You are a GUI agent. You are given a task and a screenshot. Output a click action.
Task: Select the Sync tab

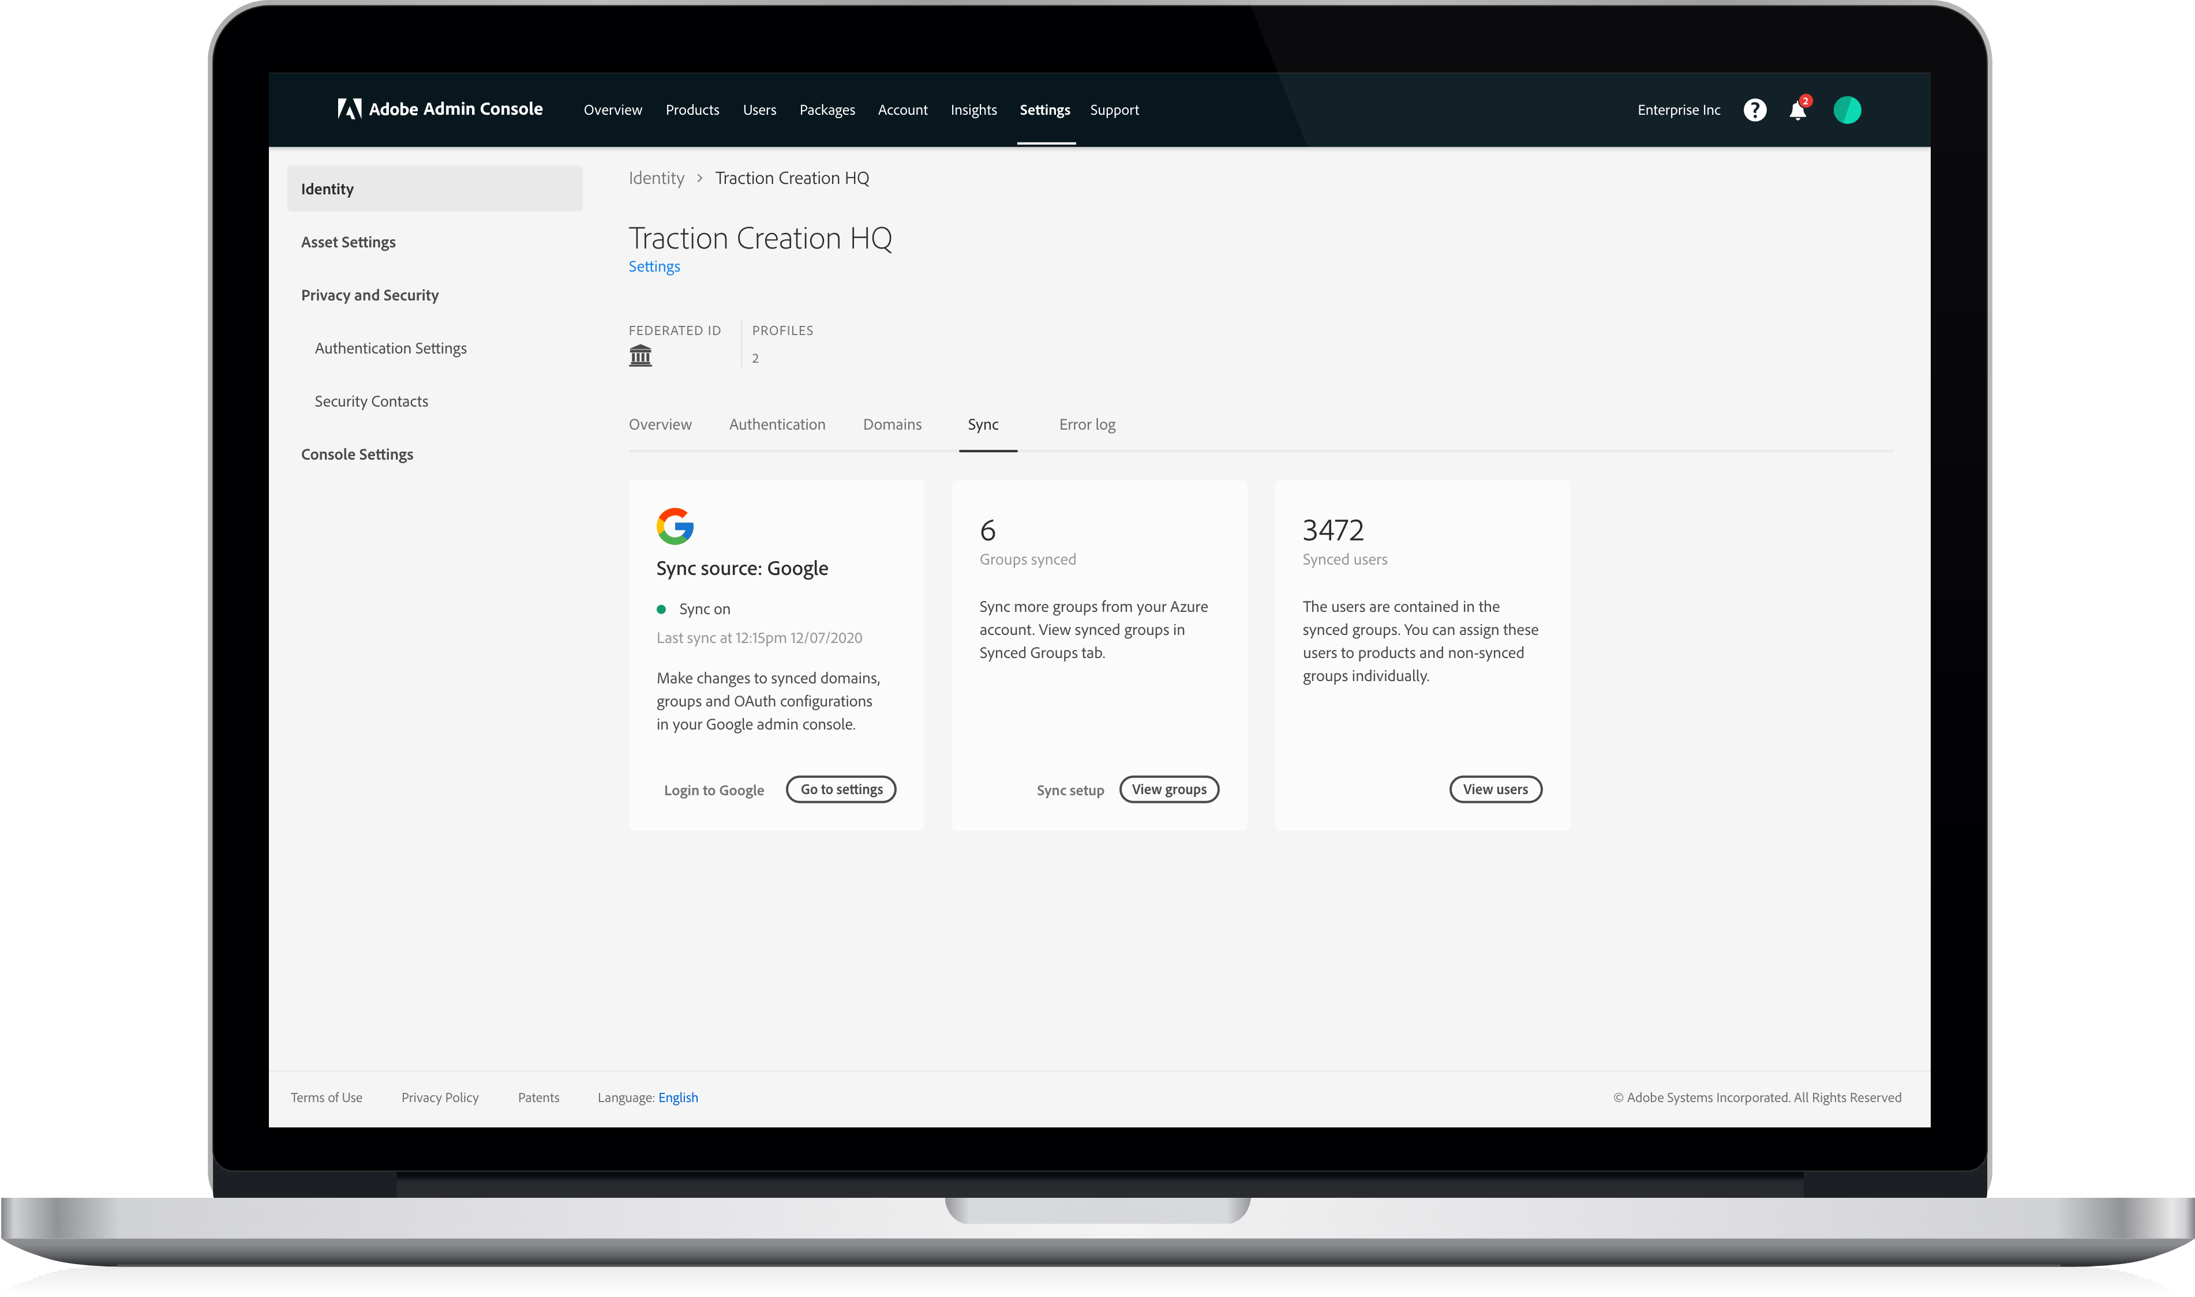[983, 425]
